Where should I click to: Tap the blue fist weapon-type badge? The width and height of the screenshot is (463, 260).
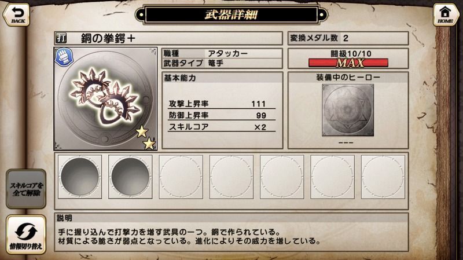point(64,57)
